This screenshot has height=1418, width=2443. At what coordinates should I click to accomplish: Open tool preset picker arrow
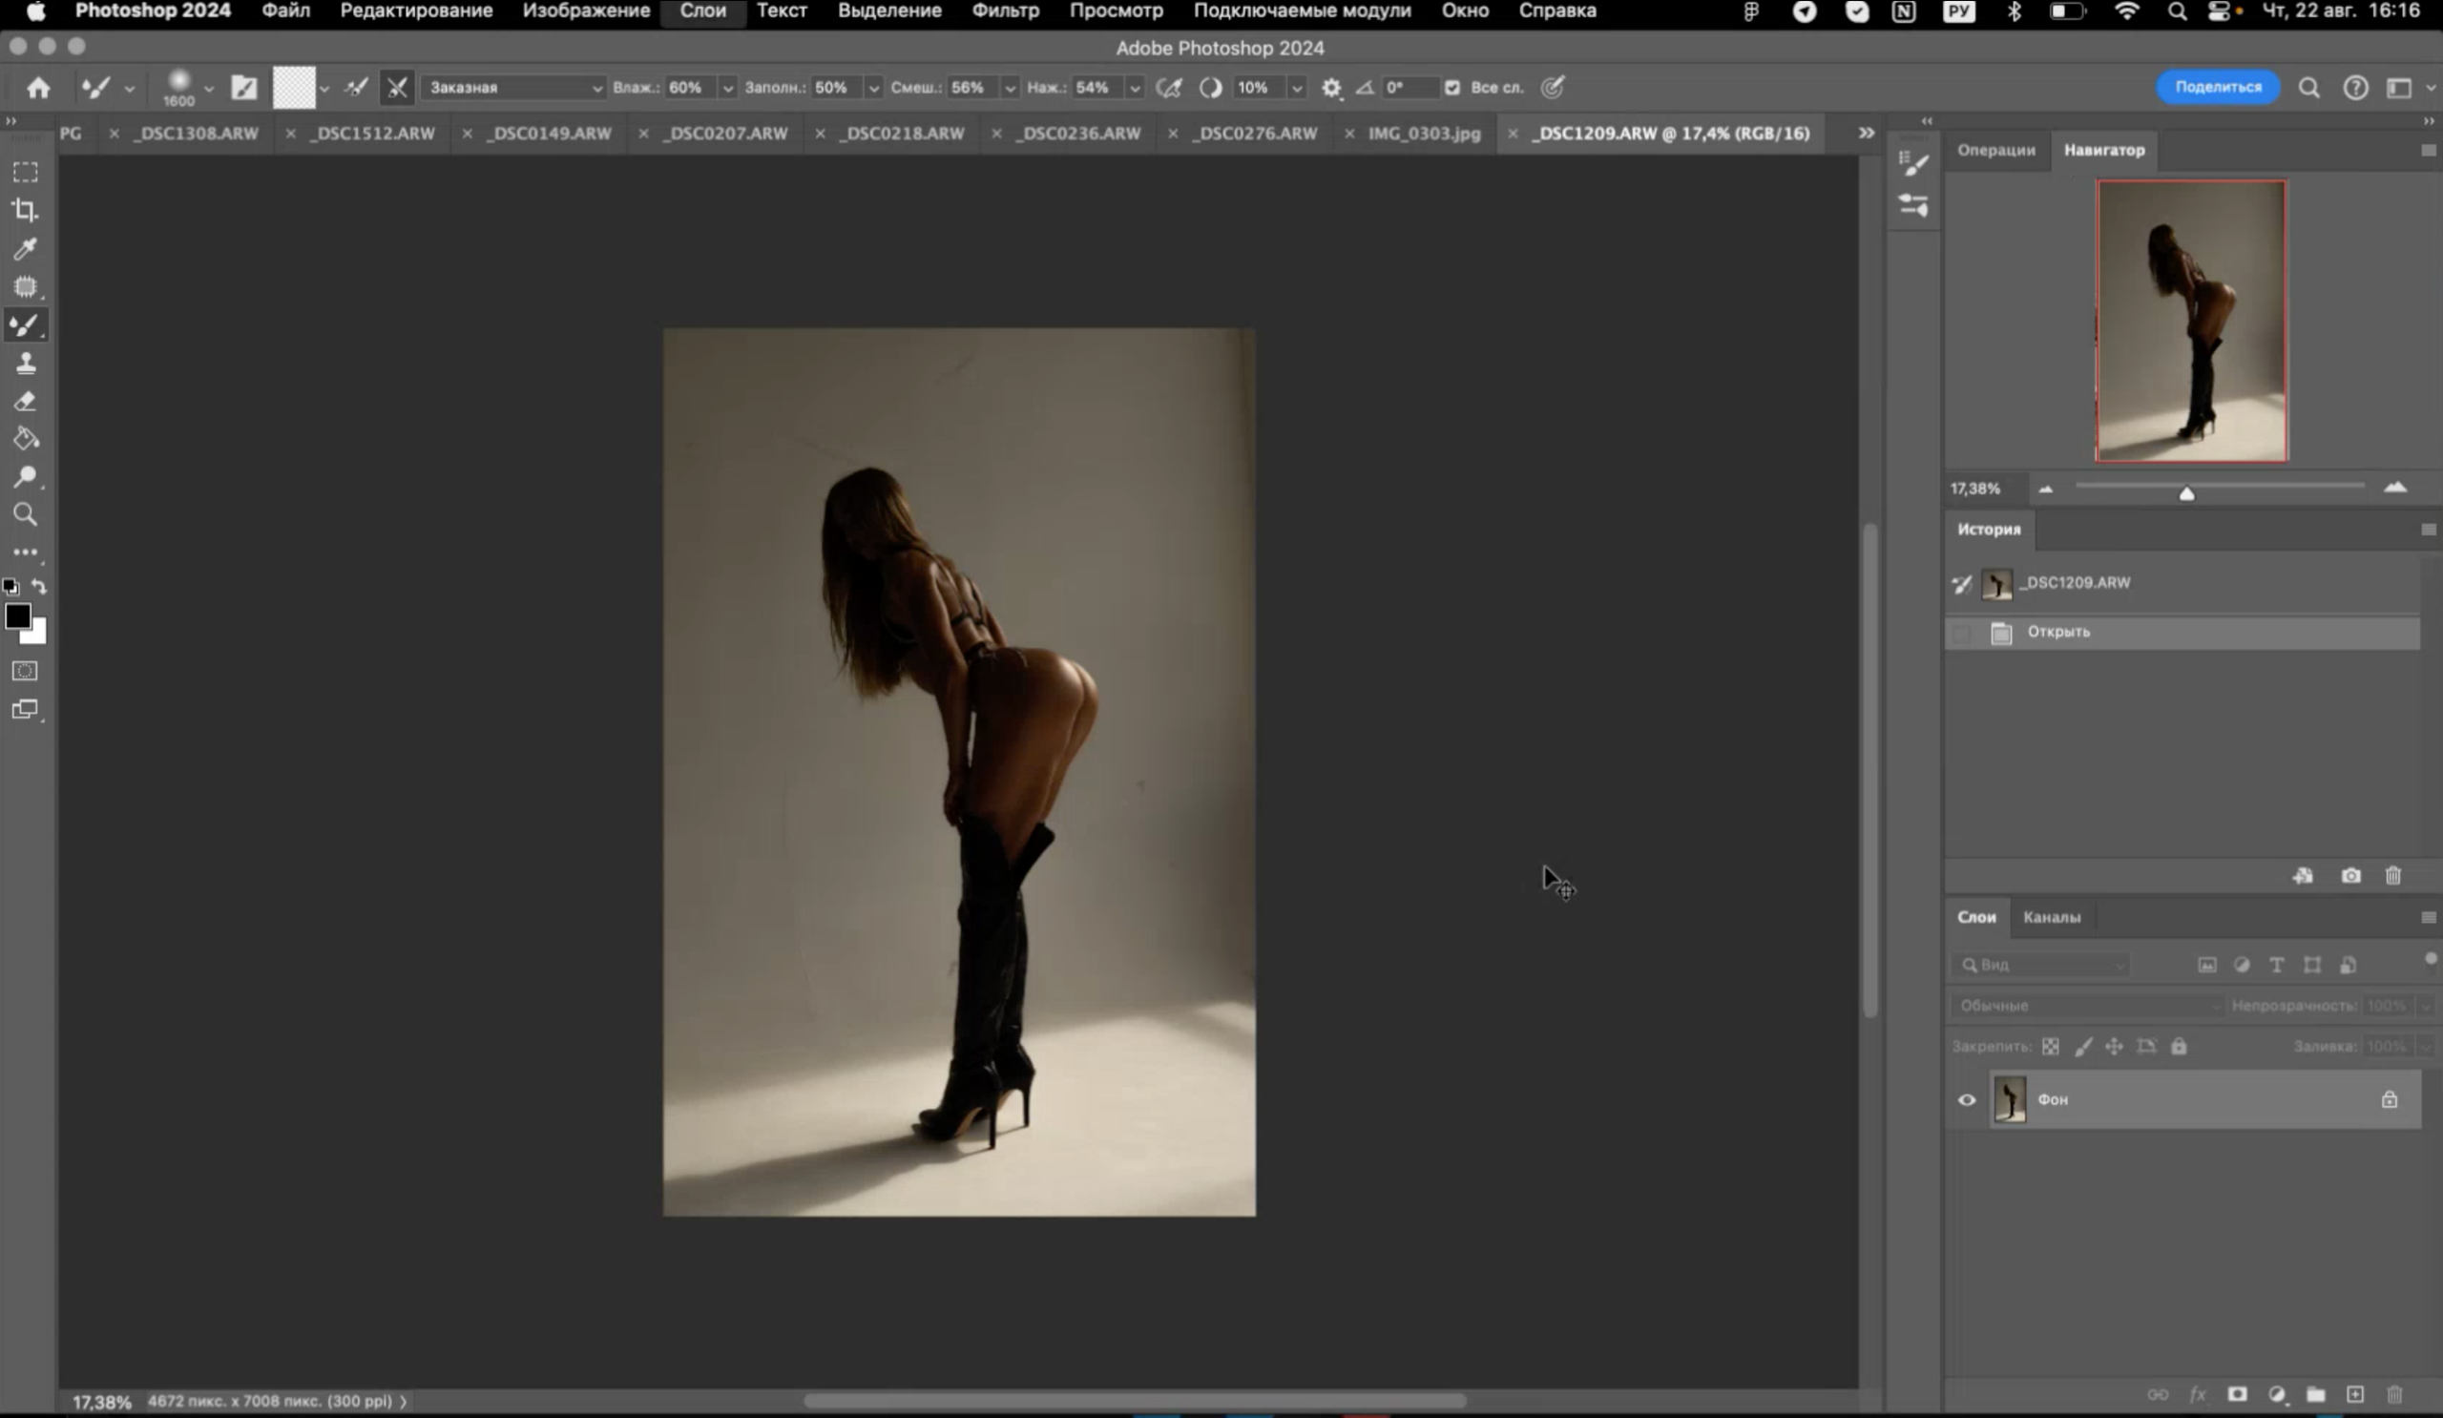pyautogui.click(x=129, y=88)
